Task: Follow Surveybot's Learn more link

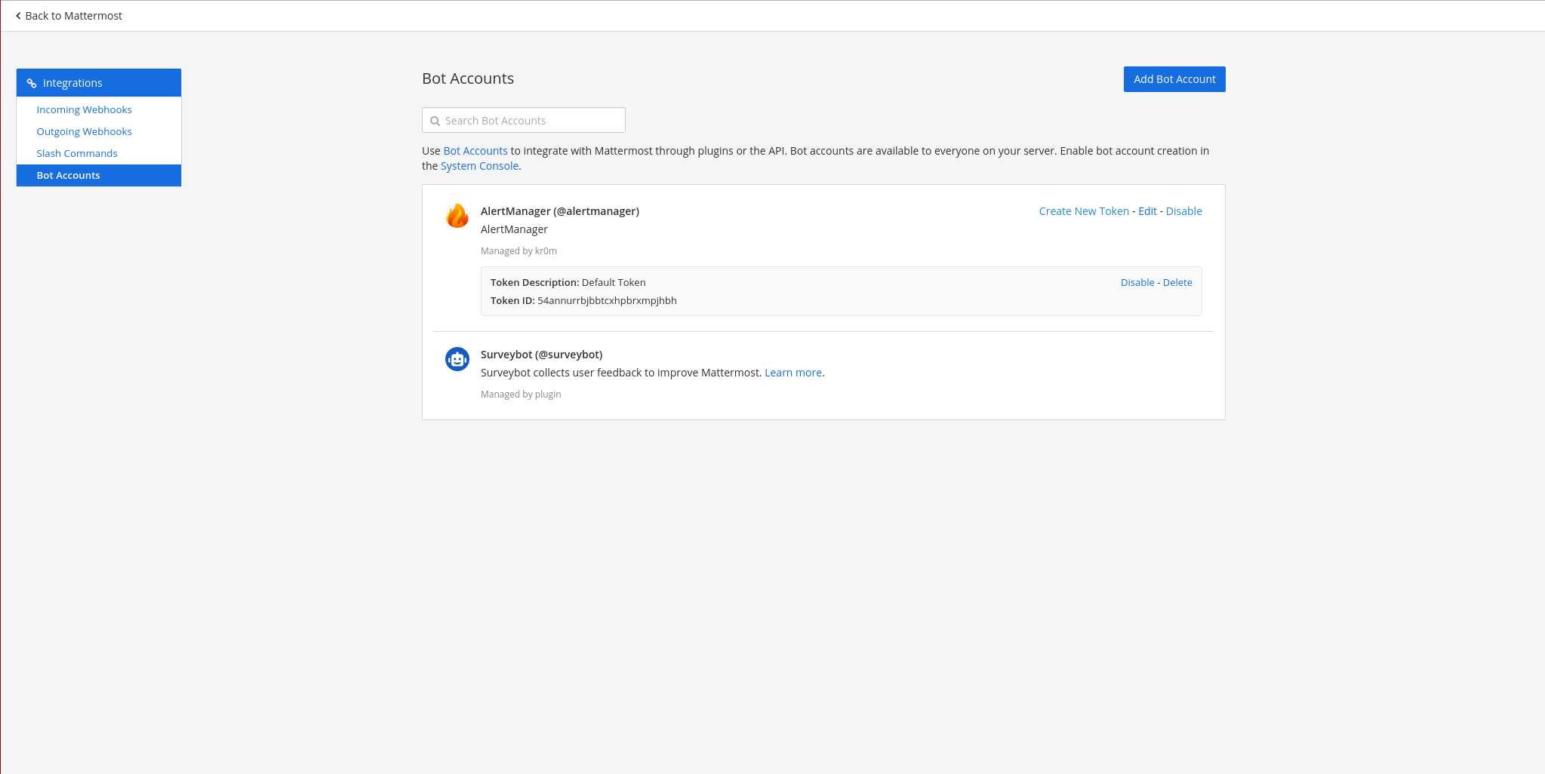Action: coord(793,373)
